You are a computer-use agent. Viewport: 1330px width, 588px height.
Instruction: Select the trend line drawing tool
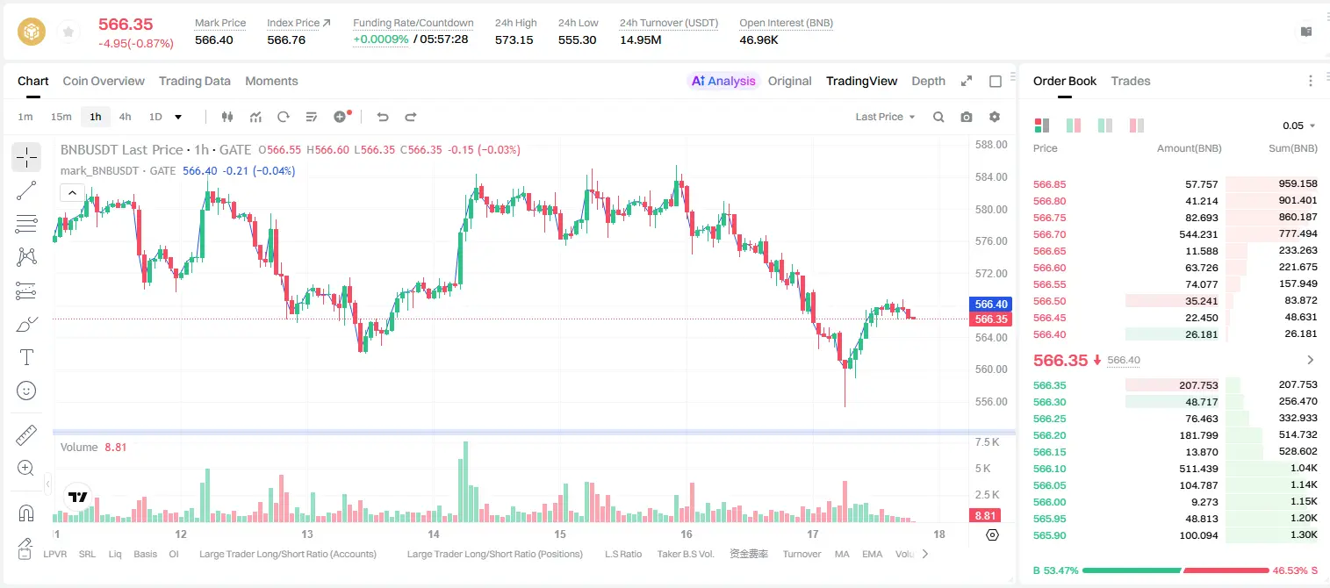click(x=26, y=190)
